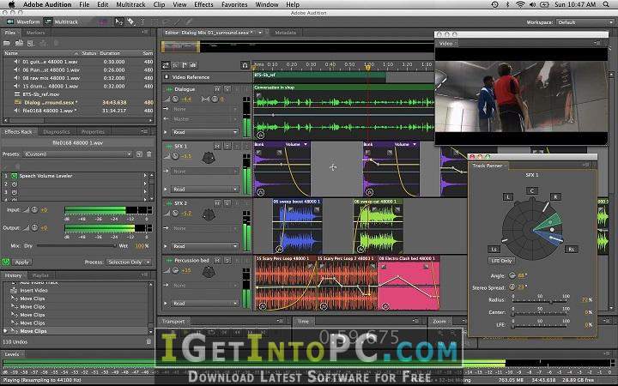Click delete preset trash icon in Effects Rack
This screenshot has width=618, height=386.
149,154
